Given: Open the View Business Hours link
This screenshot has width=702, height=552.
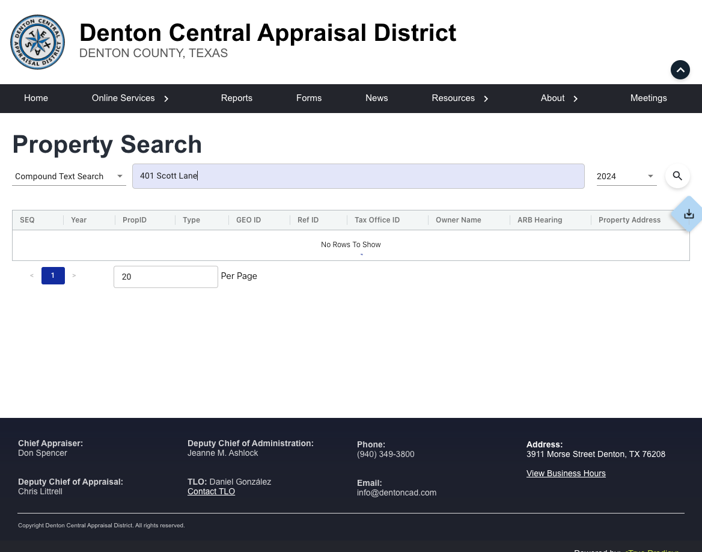Looking at the screenshot, I should pos(566,474).
